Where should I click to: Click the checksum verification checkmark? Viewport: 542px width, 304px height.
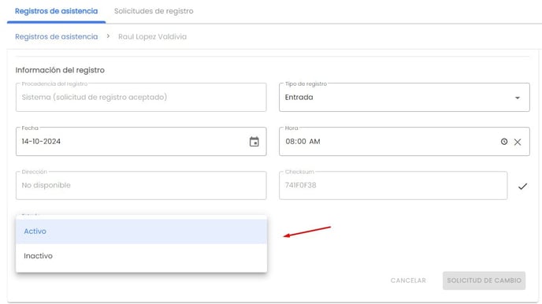coord(522,187)
